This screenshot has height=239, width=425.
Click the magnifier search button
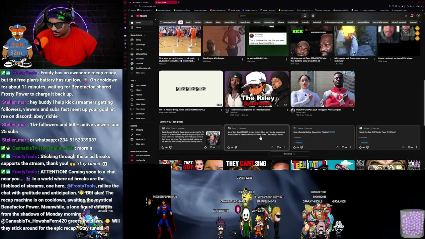(x=305, y=16)
